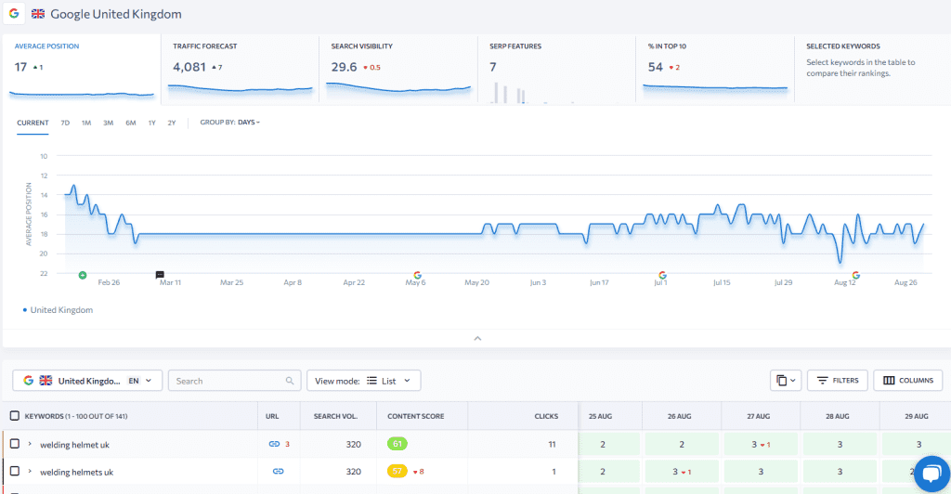
Task: Click the 26 Aug rank cell for welding helmets uk
Action: point(682,472)
